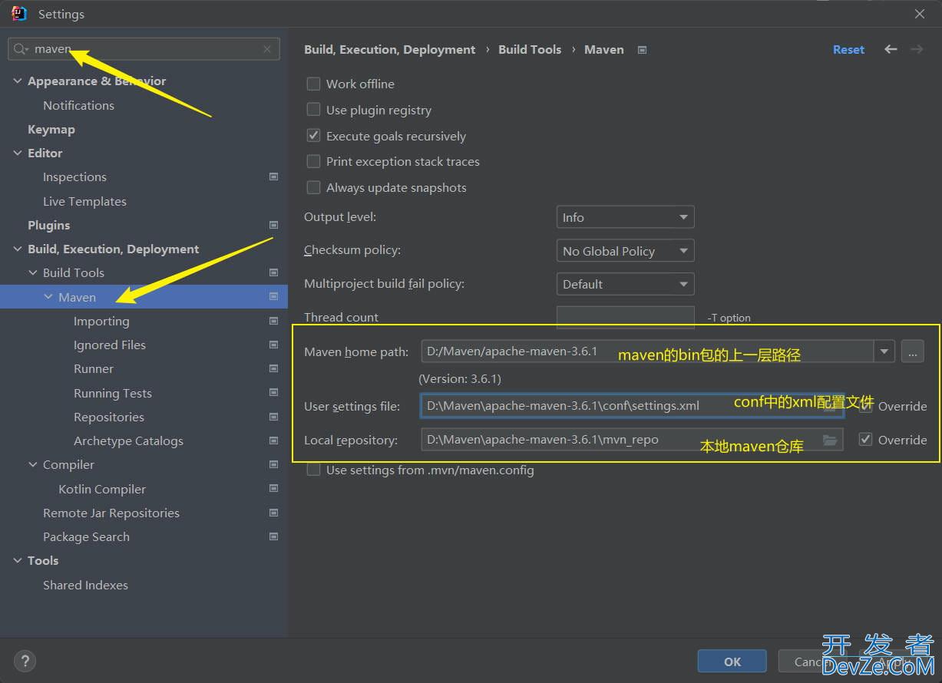The width and height of the screenshot is (942, 683).
Task: Enable Work offline checkbox
Action: click(313, 84)
